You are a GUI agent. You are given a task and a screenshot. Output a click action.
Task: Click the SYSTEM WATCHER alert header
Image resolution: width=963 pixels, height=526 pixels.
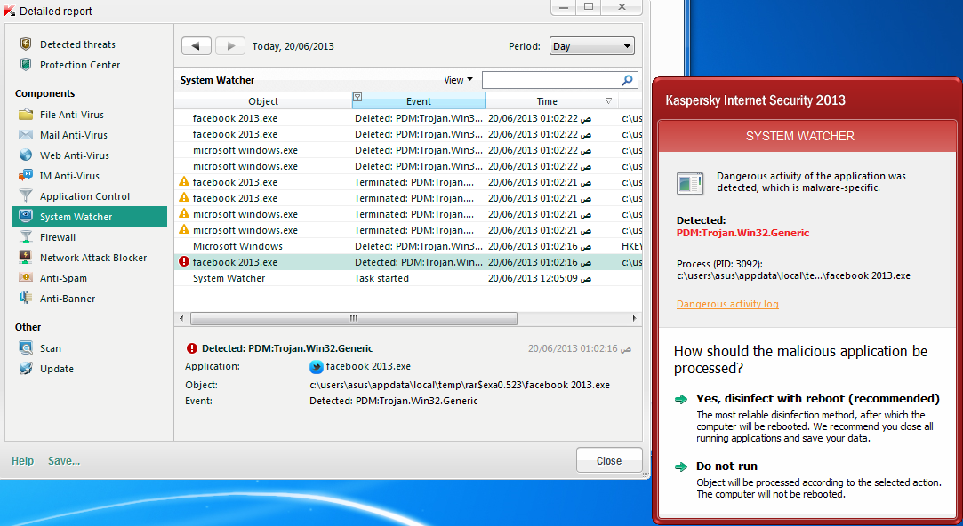click(799, 136)
